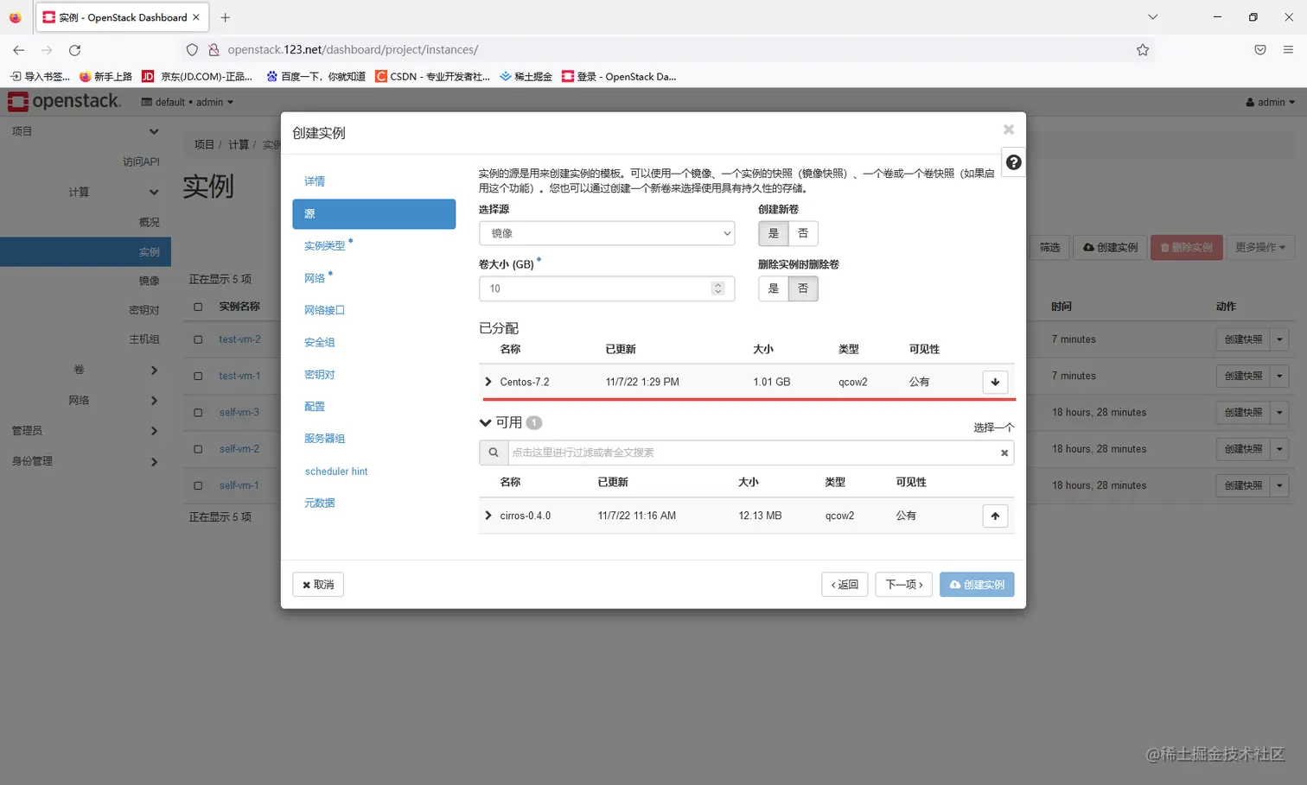
Task: Click the blue 创建实例 button in dialog
Action: [x=977, y=585]
